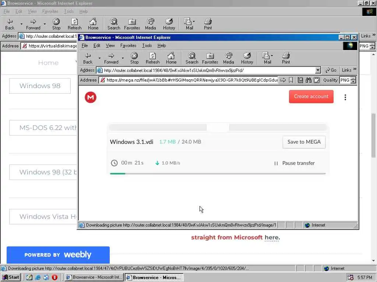Follow the 'here' link on background page
The width and height of the screenshot is (377, 282).
click(x=271, y=238)
